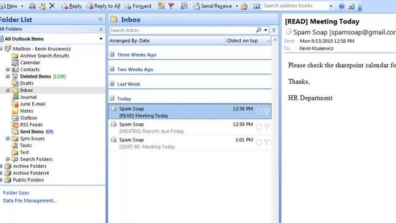Select Archive Folders4 in tree
This screenshot has height=223, width=396.
click(x=30, y=173)
